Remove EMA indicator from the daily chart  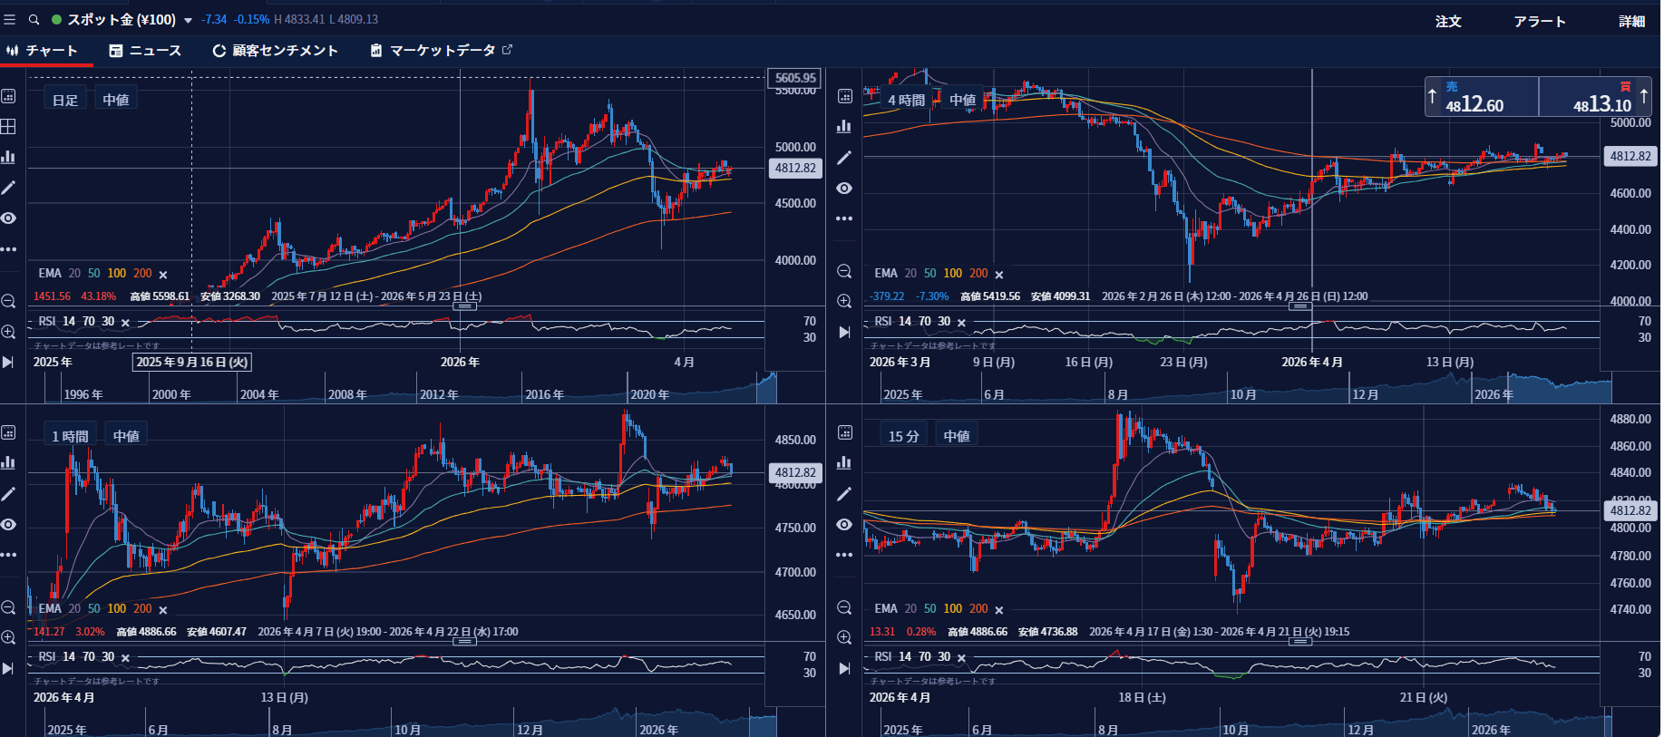tap(163, 274)
